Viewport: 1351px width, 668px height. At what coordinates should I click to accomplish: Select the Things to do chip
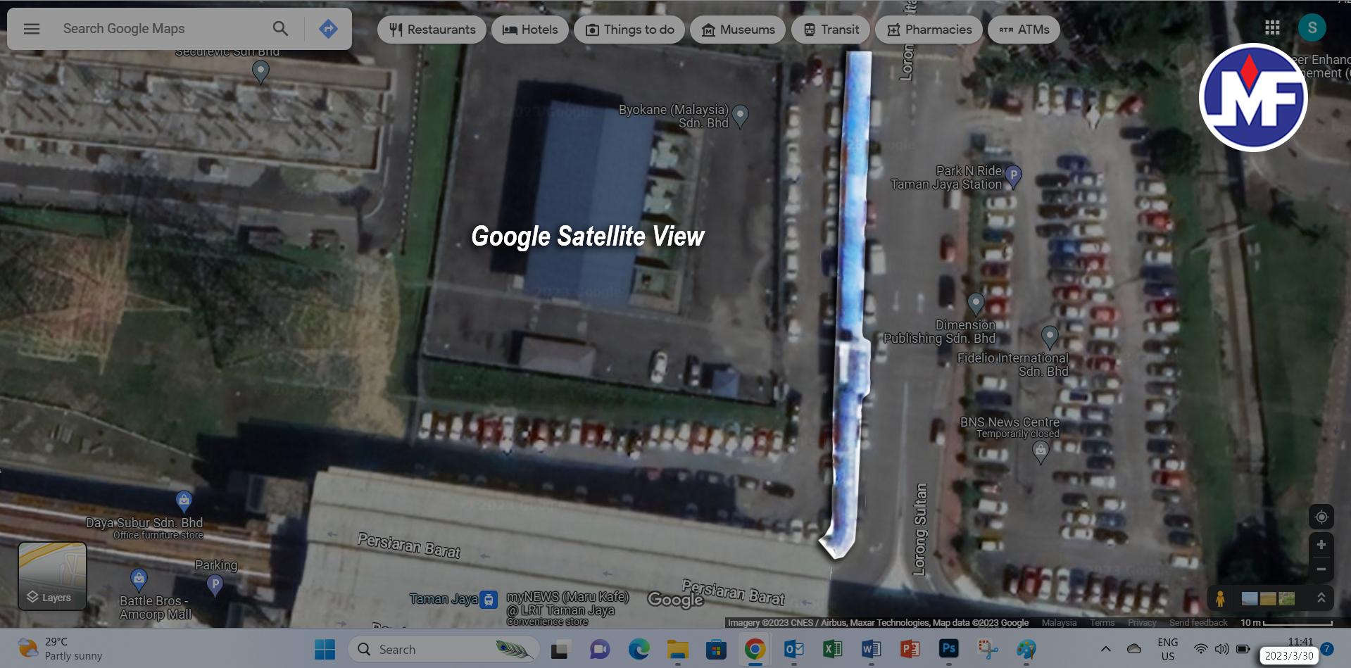point(629,30)
